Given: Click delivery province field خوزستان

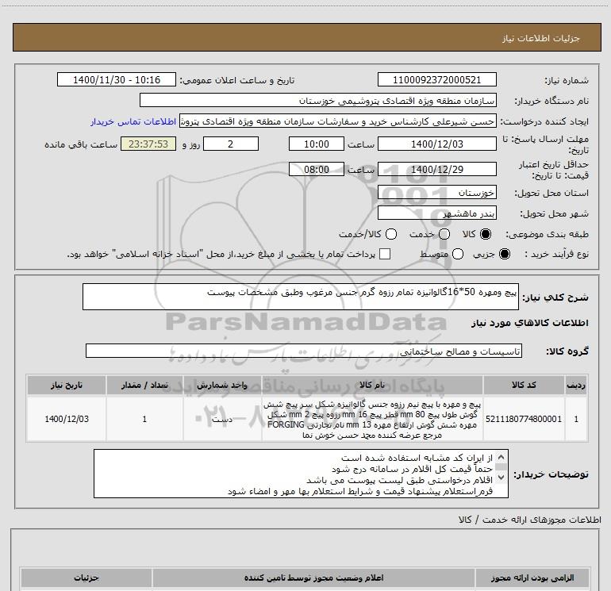Looking at the screenshot, I should (436, 192).
